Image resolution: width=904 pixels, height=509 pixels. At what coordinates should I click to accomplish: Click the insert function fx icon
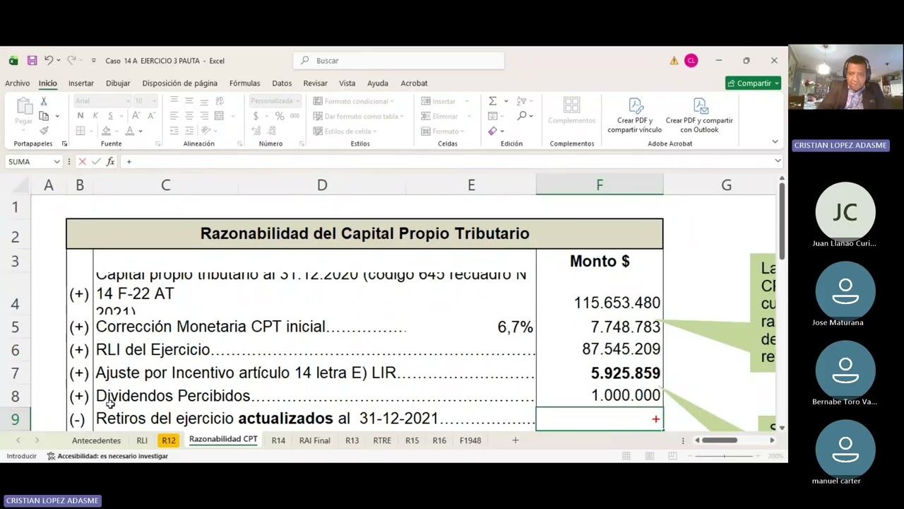110,162
